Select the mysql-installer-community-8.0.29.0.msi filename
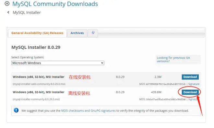This screenshot has height=128, width=214. coord(36,99)
